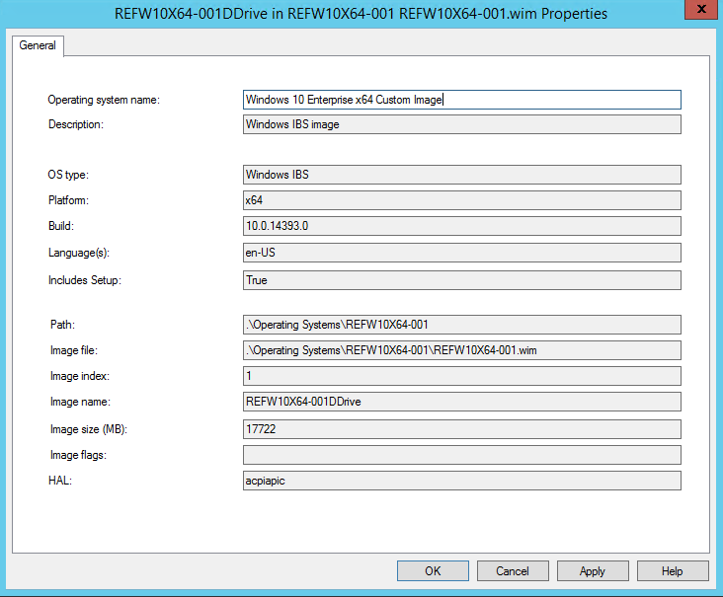The height and width of the screenshot is (597, 723).
Task: Select the Platform x64 field
Action: 461,200
